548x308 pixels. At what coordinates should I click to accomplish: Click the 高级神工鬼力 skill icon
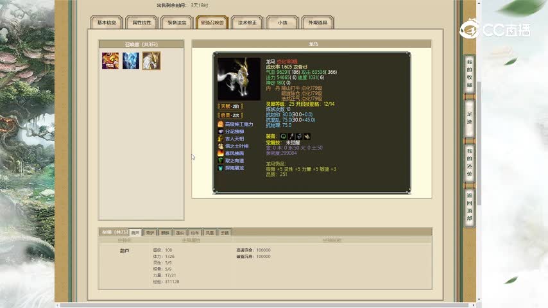221,124
